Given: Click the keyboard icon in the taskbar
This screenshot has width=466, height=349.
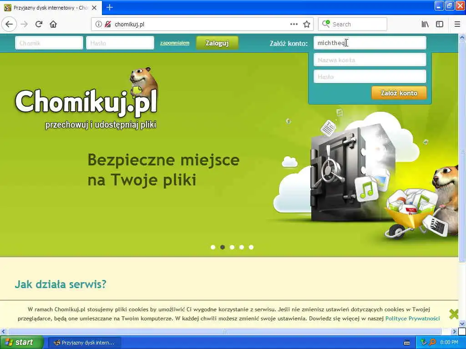Looking at the screenshot, I should point(407,343).
